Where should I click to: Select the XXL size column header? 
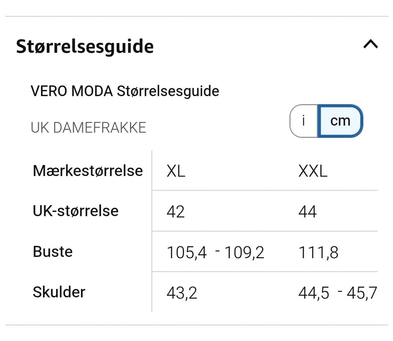[313, 171]
